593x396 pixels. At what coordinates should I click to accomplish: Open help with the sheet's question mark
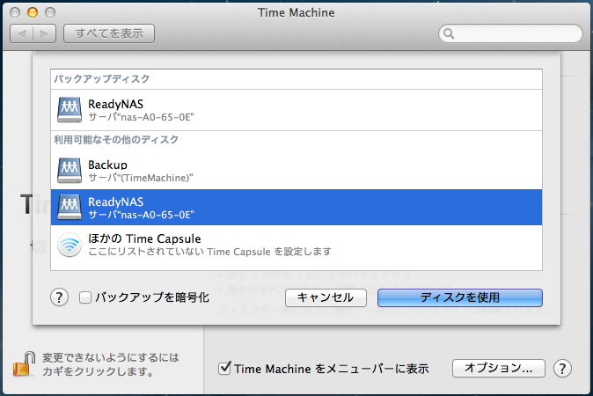60,297
